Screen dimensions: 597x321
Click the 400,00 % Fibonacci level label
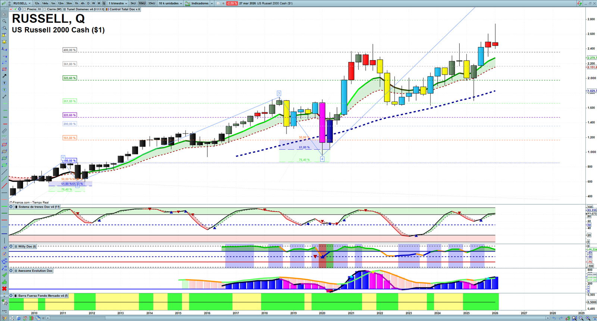click(x=69, y=50)
